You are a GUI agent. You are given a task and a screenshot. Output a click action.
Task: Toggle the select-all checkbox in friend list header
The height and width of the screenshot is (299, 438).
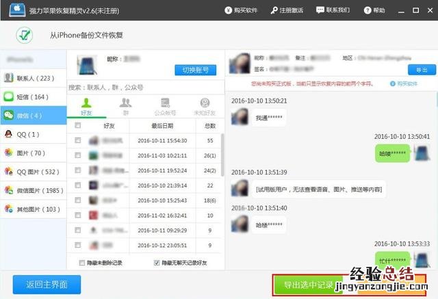tap(78, 126)
